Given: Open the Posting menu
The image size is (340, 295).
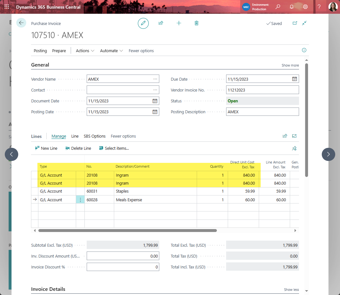Looking at the screenshot, I should point(40,51).
